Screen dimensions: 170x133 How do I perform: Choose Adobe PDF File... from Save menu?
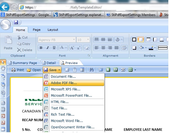[74, 83]
